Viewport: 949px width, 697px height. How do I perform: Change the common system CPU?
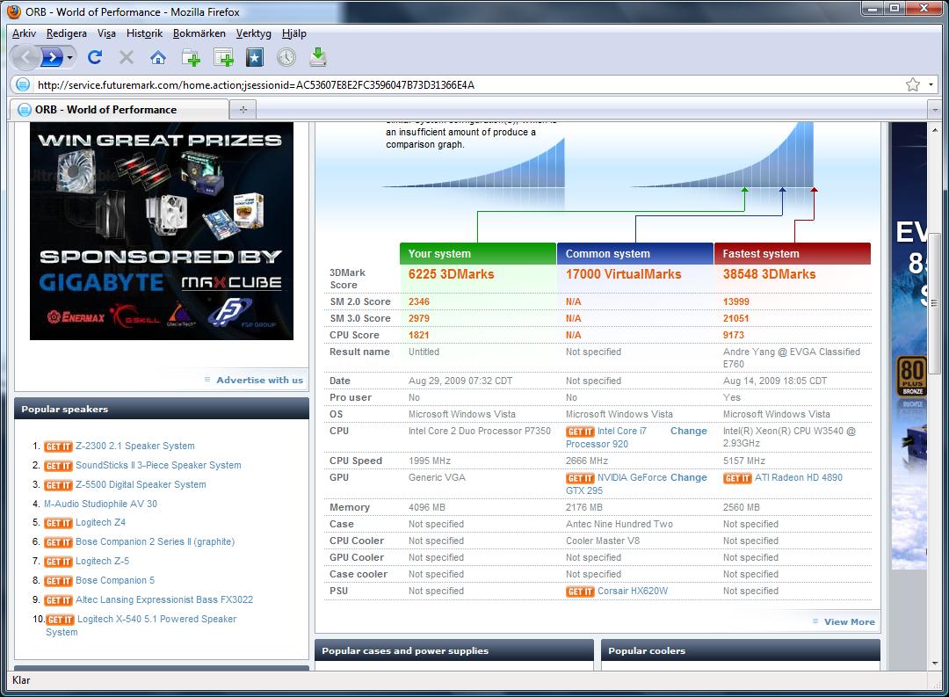(688, 432)
